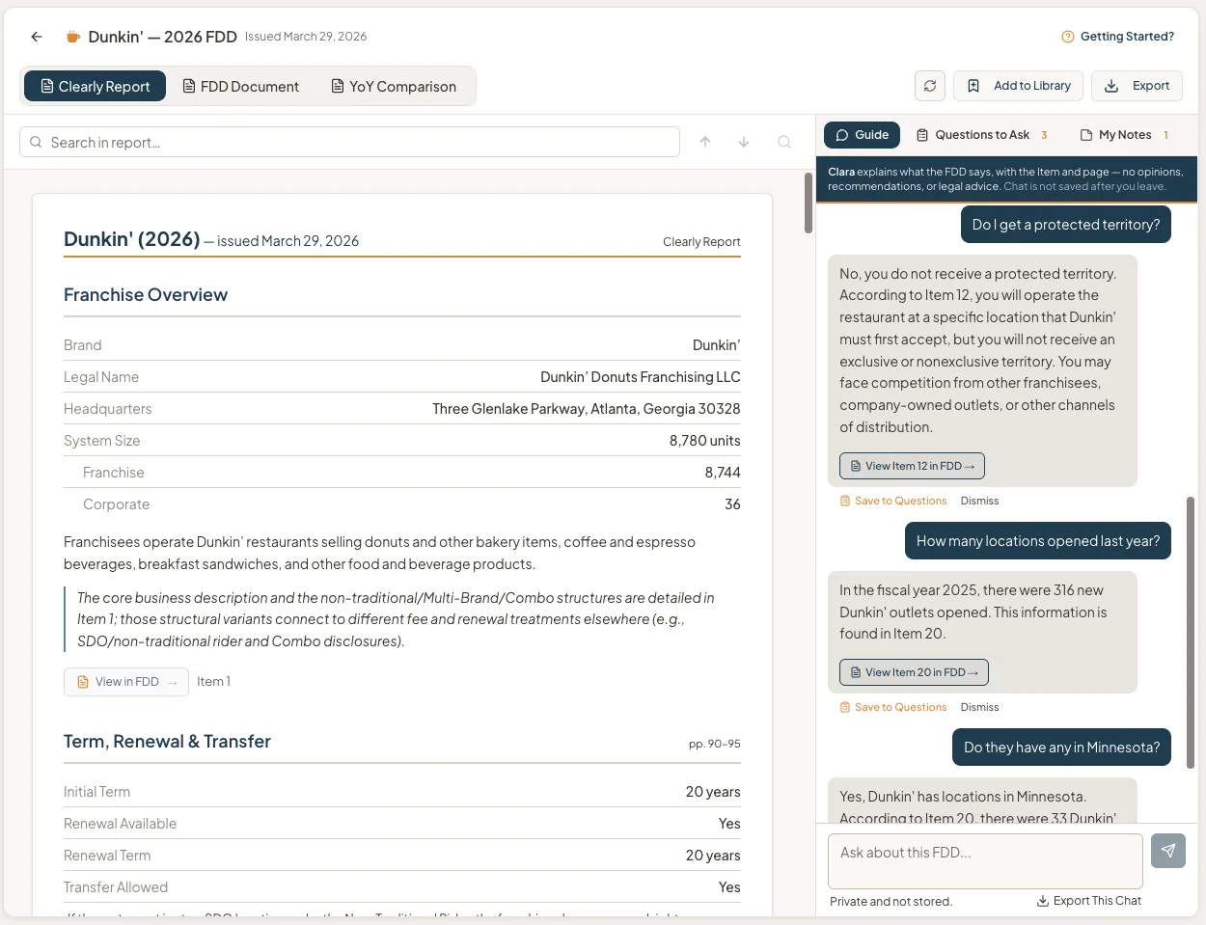Open the YoY Comparison tab
The height and width of the screenshot is (925, 1206).
tap(393, 86)
